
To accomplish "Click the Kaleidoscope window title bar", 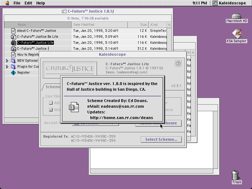I will pyautogui.click(x=112, y=54).
